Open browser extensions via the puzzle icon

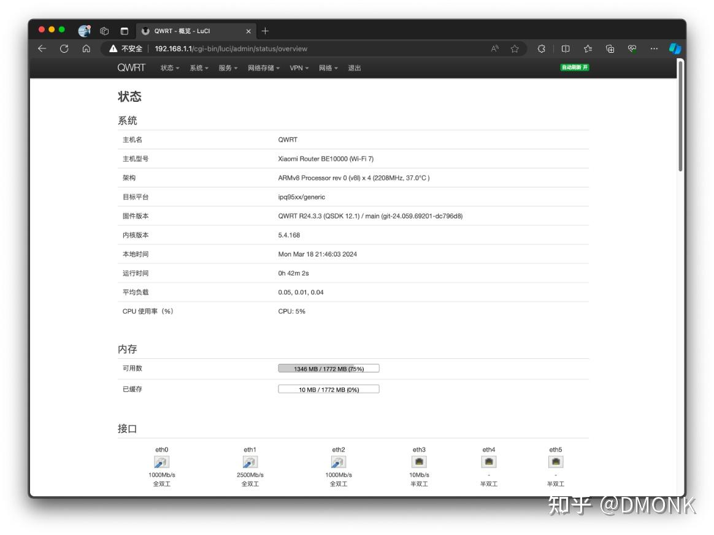541,48
